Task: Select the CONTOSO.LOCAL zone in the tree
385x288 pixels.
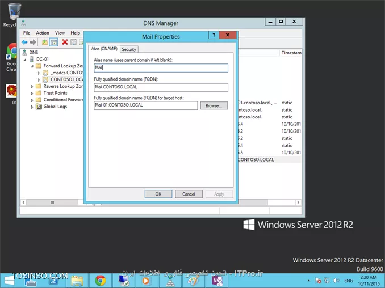Action: (x=66, y=79)
